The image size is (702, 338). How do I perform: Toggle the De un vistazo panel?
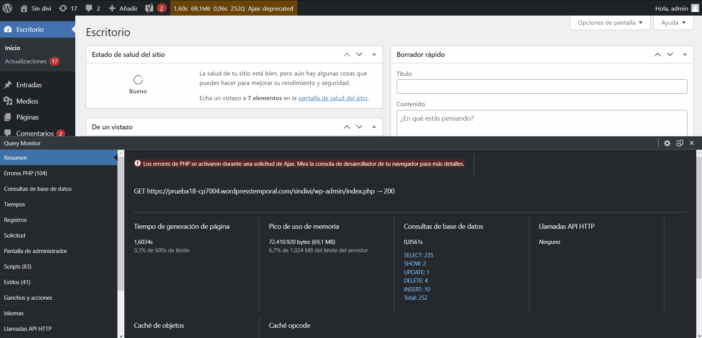pos(374,127)
